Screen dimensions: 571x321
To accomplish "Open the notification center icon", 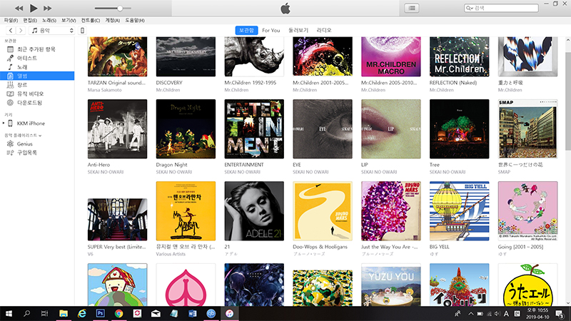I will [560, 314].
